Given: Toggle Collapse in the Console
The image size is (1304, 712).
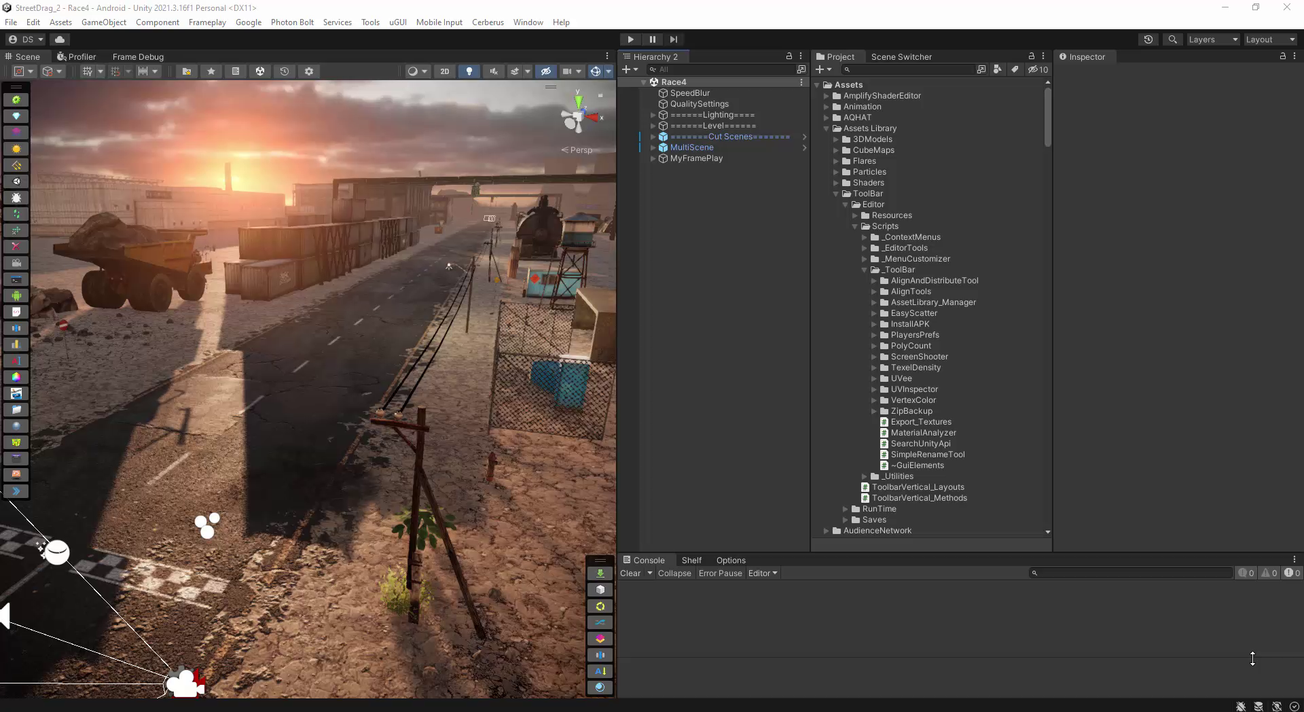Looking at the screenshot, I should (674, 573).
